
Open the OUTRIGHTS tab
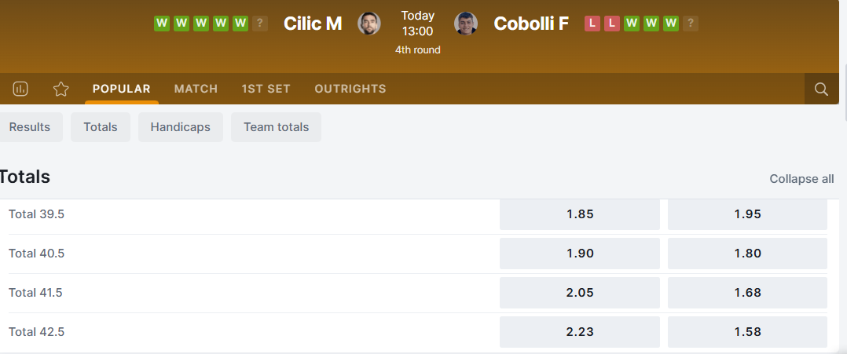click(x=350, y=89)
